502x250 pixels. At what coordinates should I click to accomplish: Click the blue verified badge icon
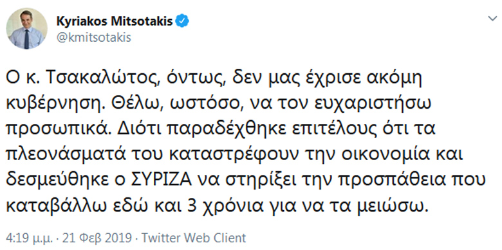(x=183, y=21)
